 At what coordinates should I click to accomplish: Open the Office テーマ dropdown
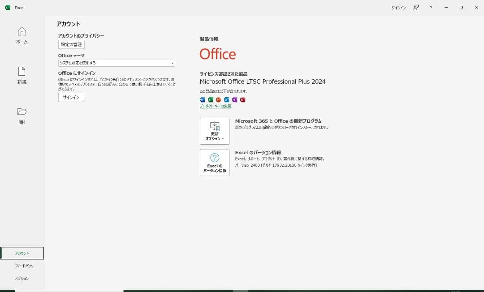[x=116, y=63]
